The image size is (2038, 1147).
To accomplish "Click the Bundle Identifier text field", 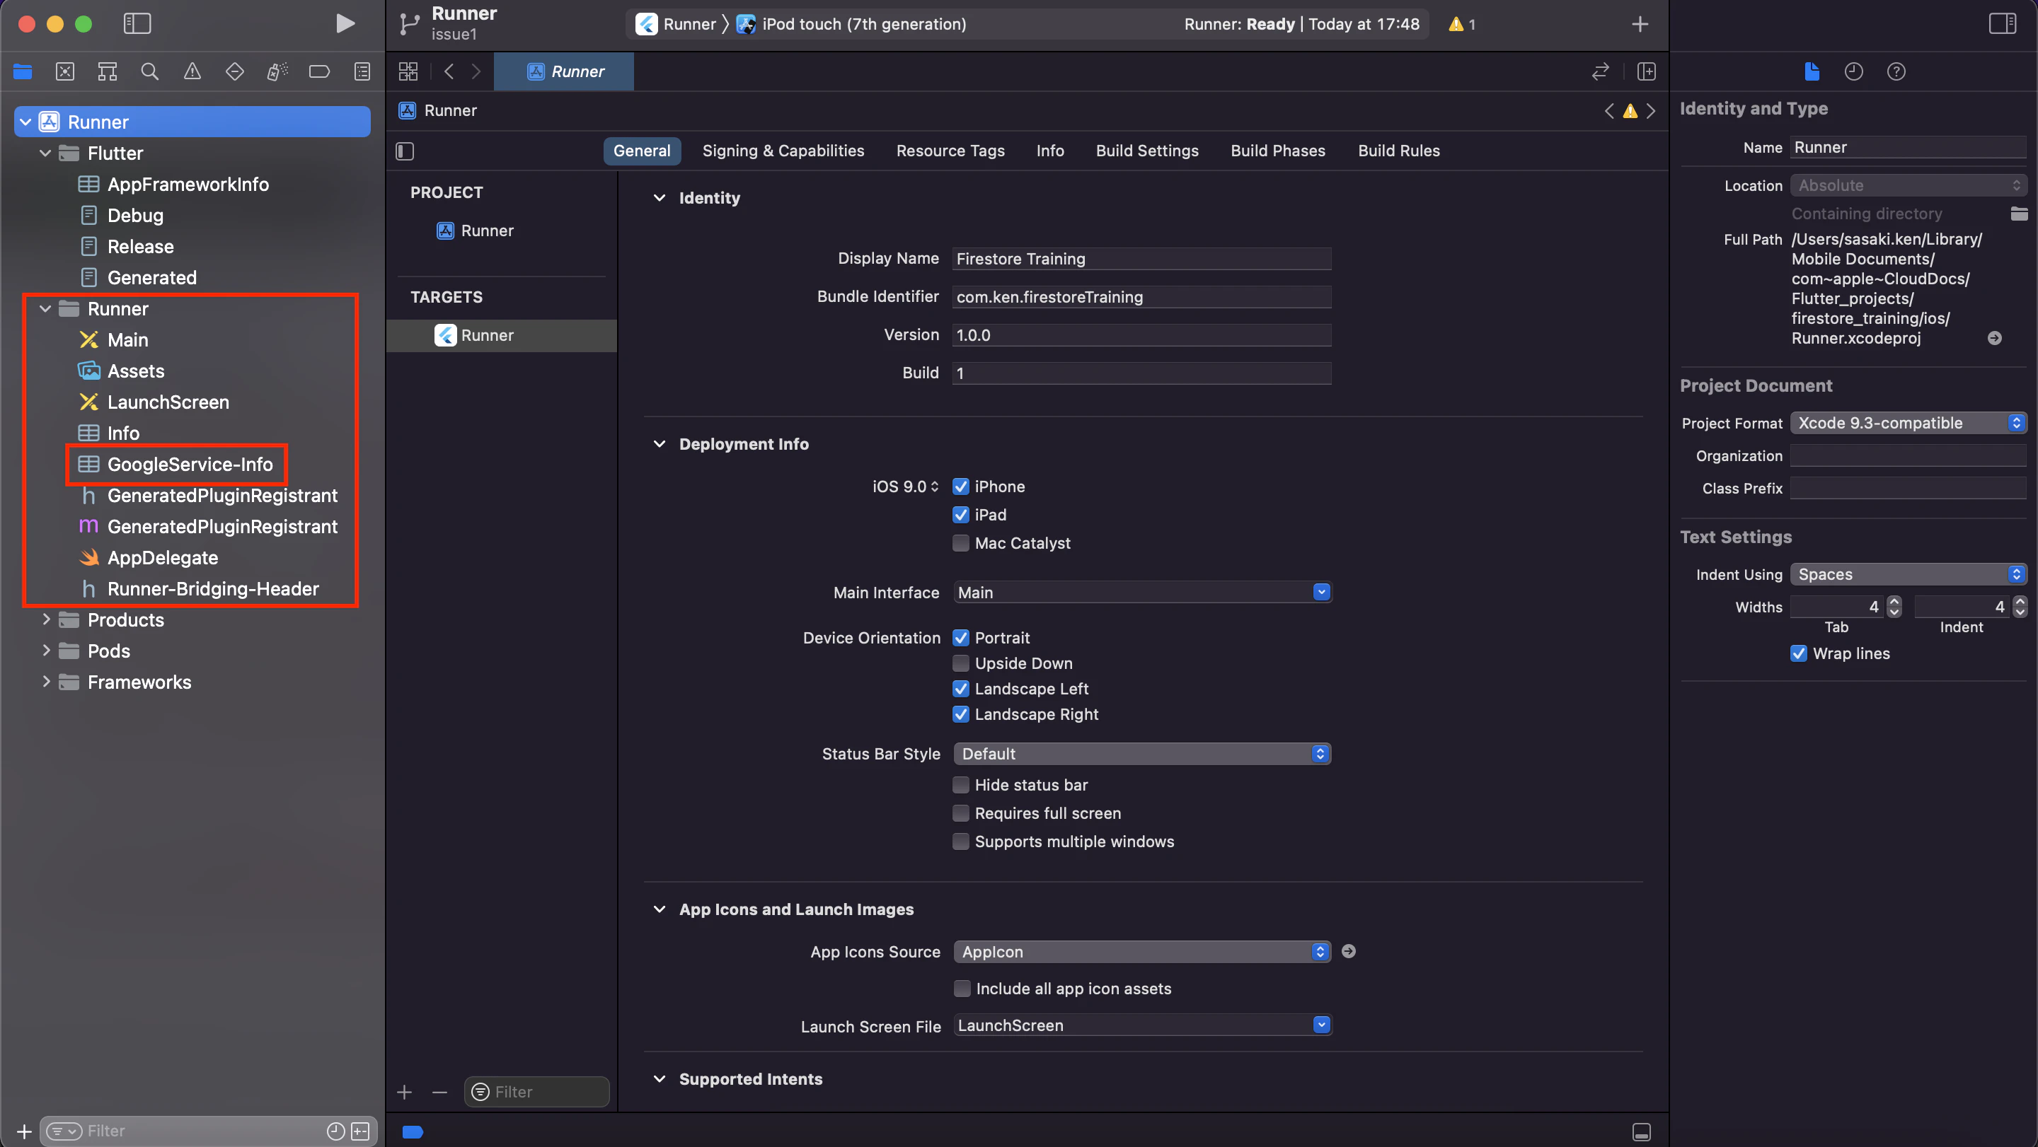I will pyautogui.click(x=1141, y=297).
